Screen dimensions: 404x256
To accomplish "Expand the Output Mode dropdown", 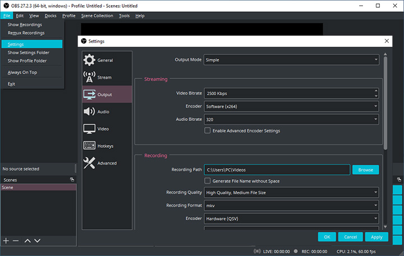I will click(291, 59).
